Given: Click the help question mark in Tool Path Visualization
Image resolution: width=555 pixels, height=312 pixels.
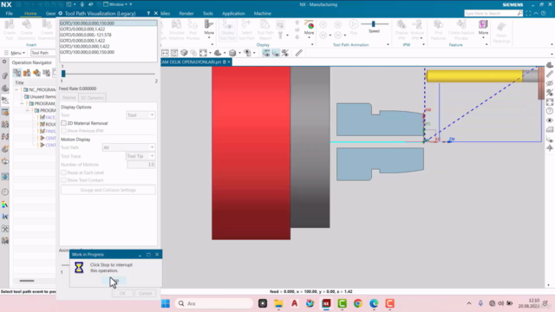Looking at the screenshot, I should (148, 14).
